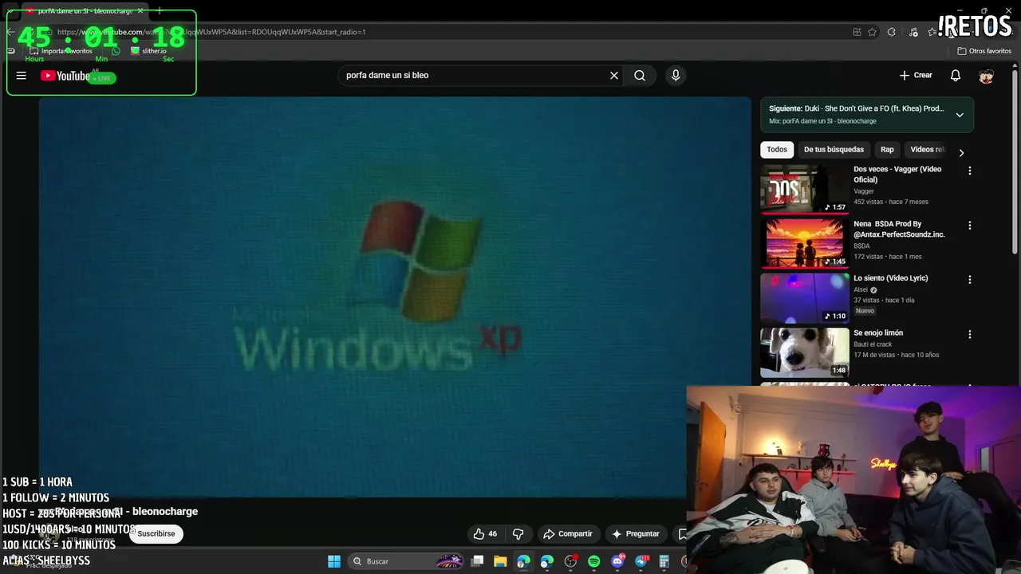Open the account avatar menu
This screenshot has width=1021, height=574.
click(987, 76)
